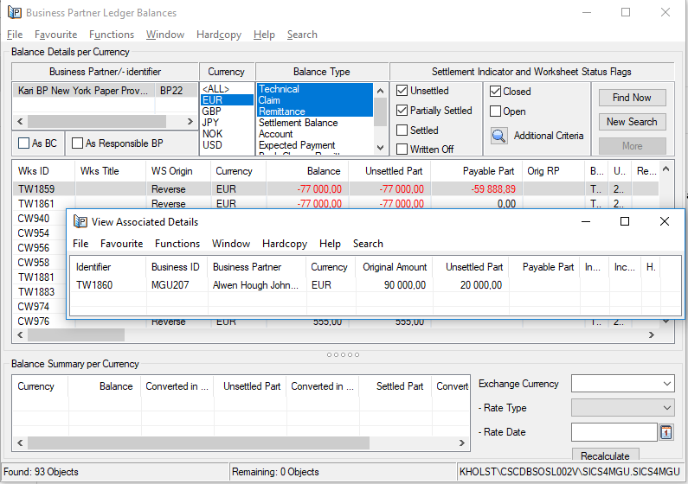Open the Rate Date calendar picker icon
The image size is (688, 484).
666,432
